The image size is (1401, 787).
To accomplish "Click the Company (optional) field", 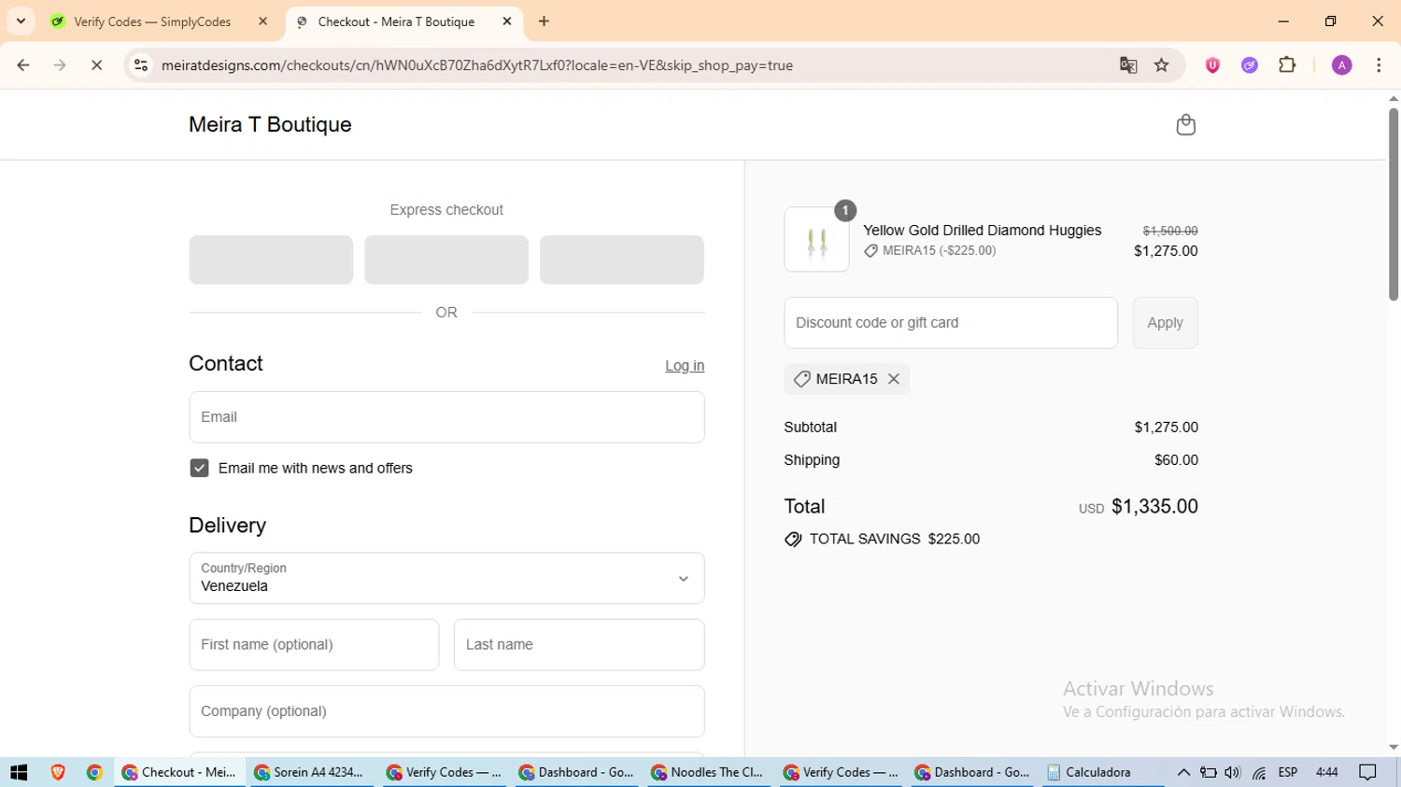I will (x=446, y=711).
